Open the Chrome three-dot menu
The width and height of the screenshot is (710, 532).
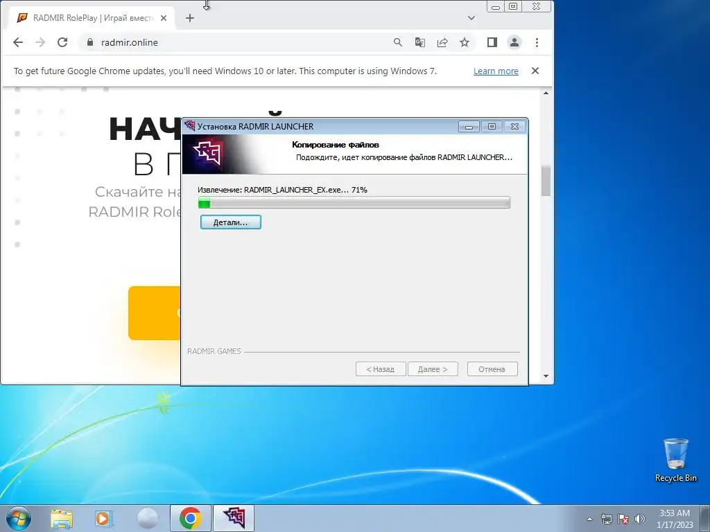pyautogui.click(x=537, y=42)
